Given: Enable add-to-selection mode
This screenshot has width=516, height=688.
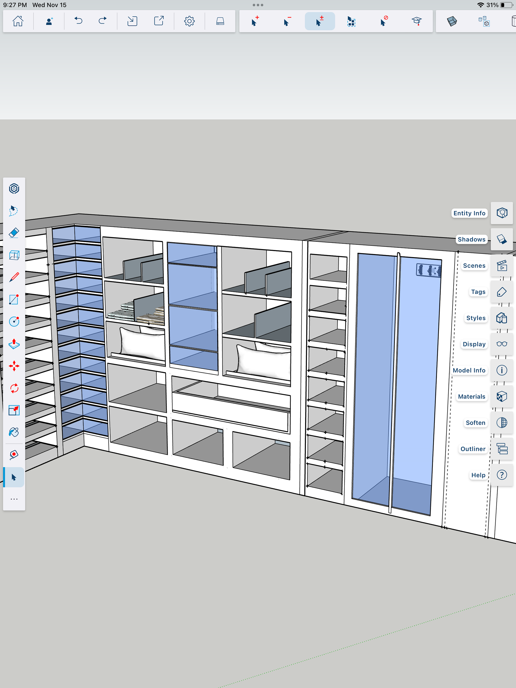Looking at the screenshot, I should click(255, 21).
